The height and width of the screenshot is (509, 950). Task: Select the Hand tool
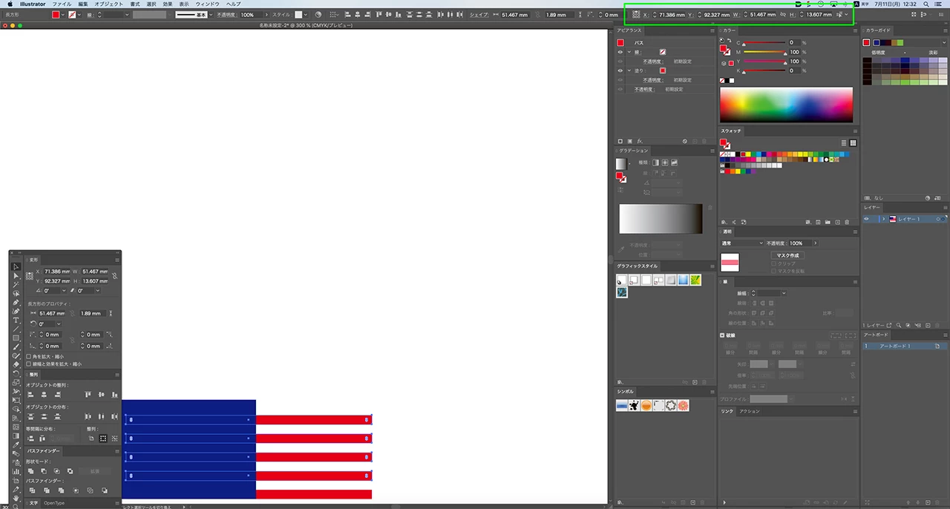(x=16, y=498)
